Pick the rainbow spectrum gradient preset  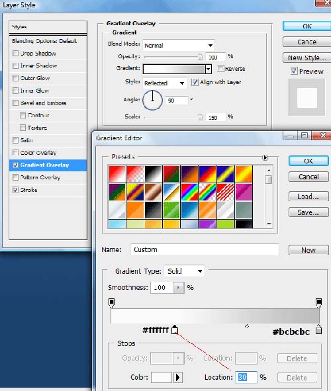[x=189, y=193]
